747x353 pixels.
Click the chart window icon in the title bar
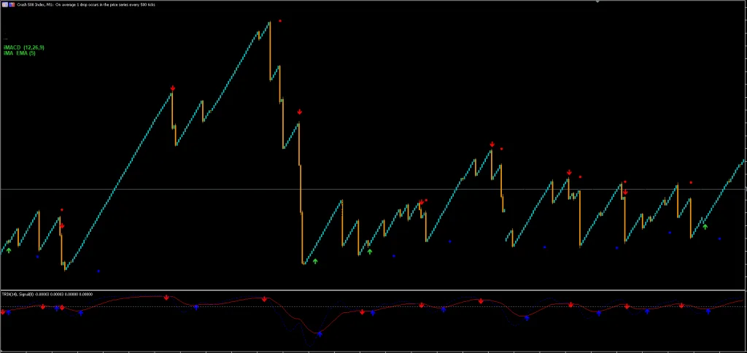tap(4, 4)
